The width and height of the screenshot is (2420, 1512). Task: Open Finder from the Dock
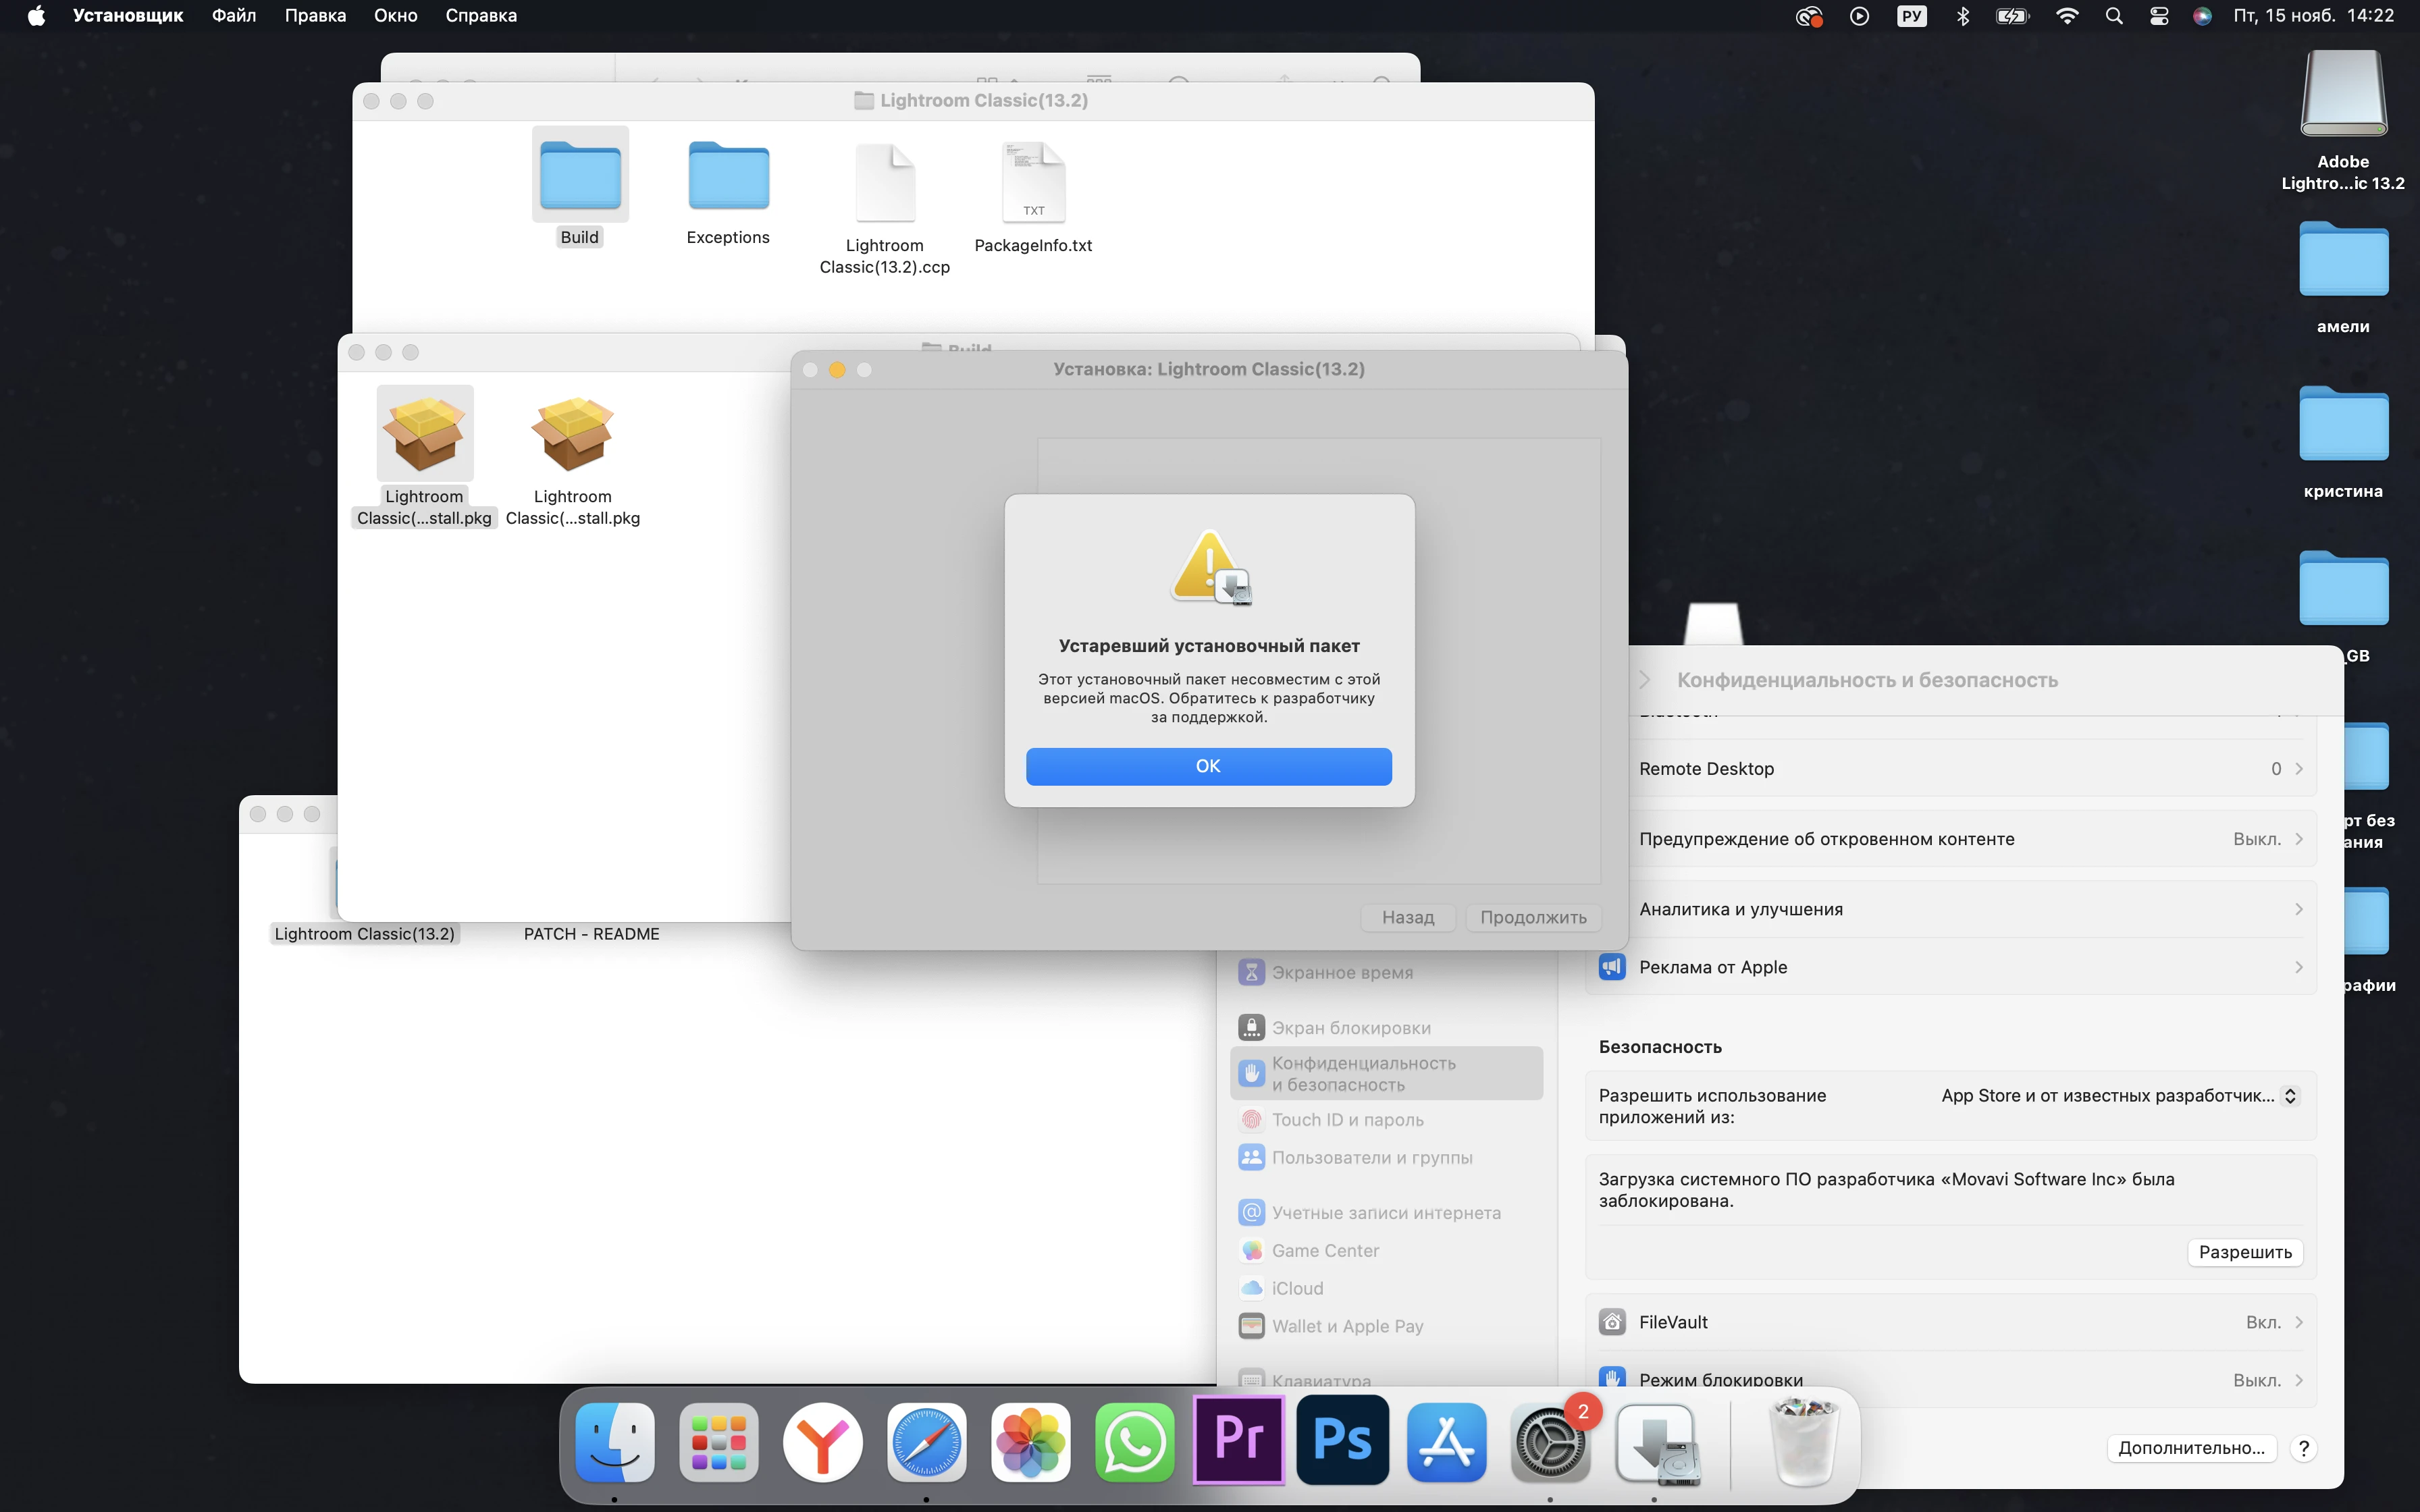click(615, 1442)
